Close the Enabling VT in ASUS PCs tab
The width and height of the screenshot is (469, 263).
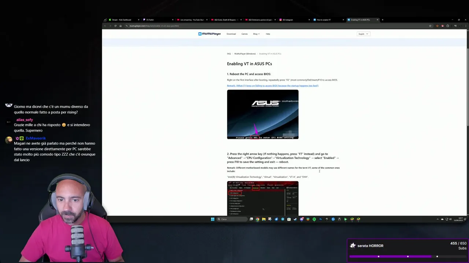[x=377, y=20]
